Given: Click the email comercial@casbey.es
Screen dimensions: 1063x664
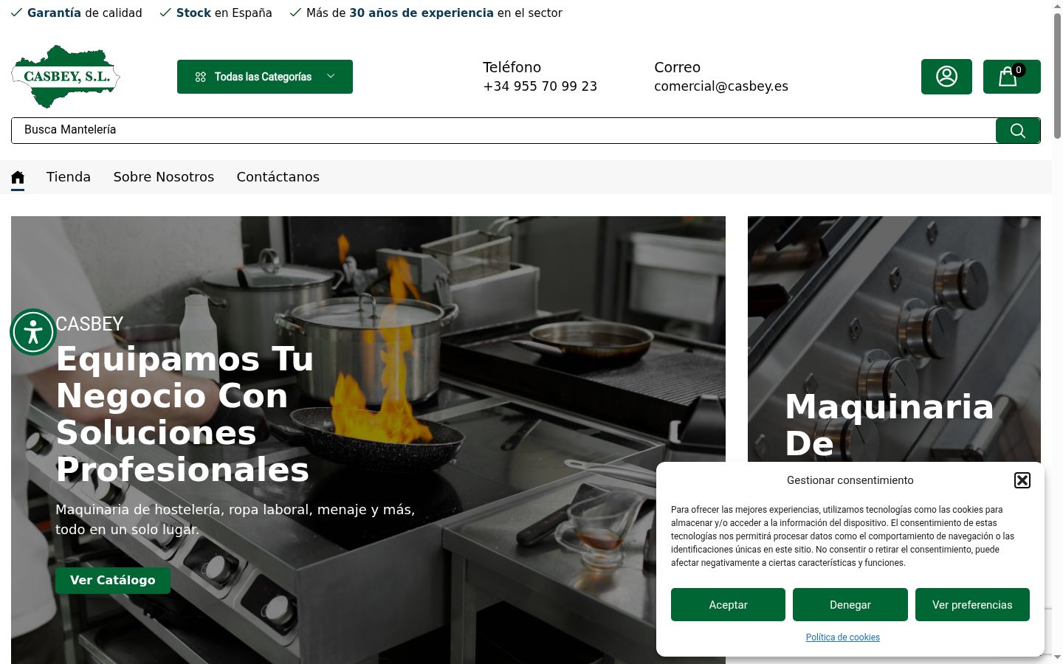Looking at the screenshot, I should 721,86.
